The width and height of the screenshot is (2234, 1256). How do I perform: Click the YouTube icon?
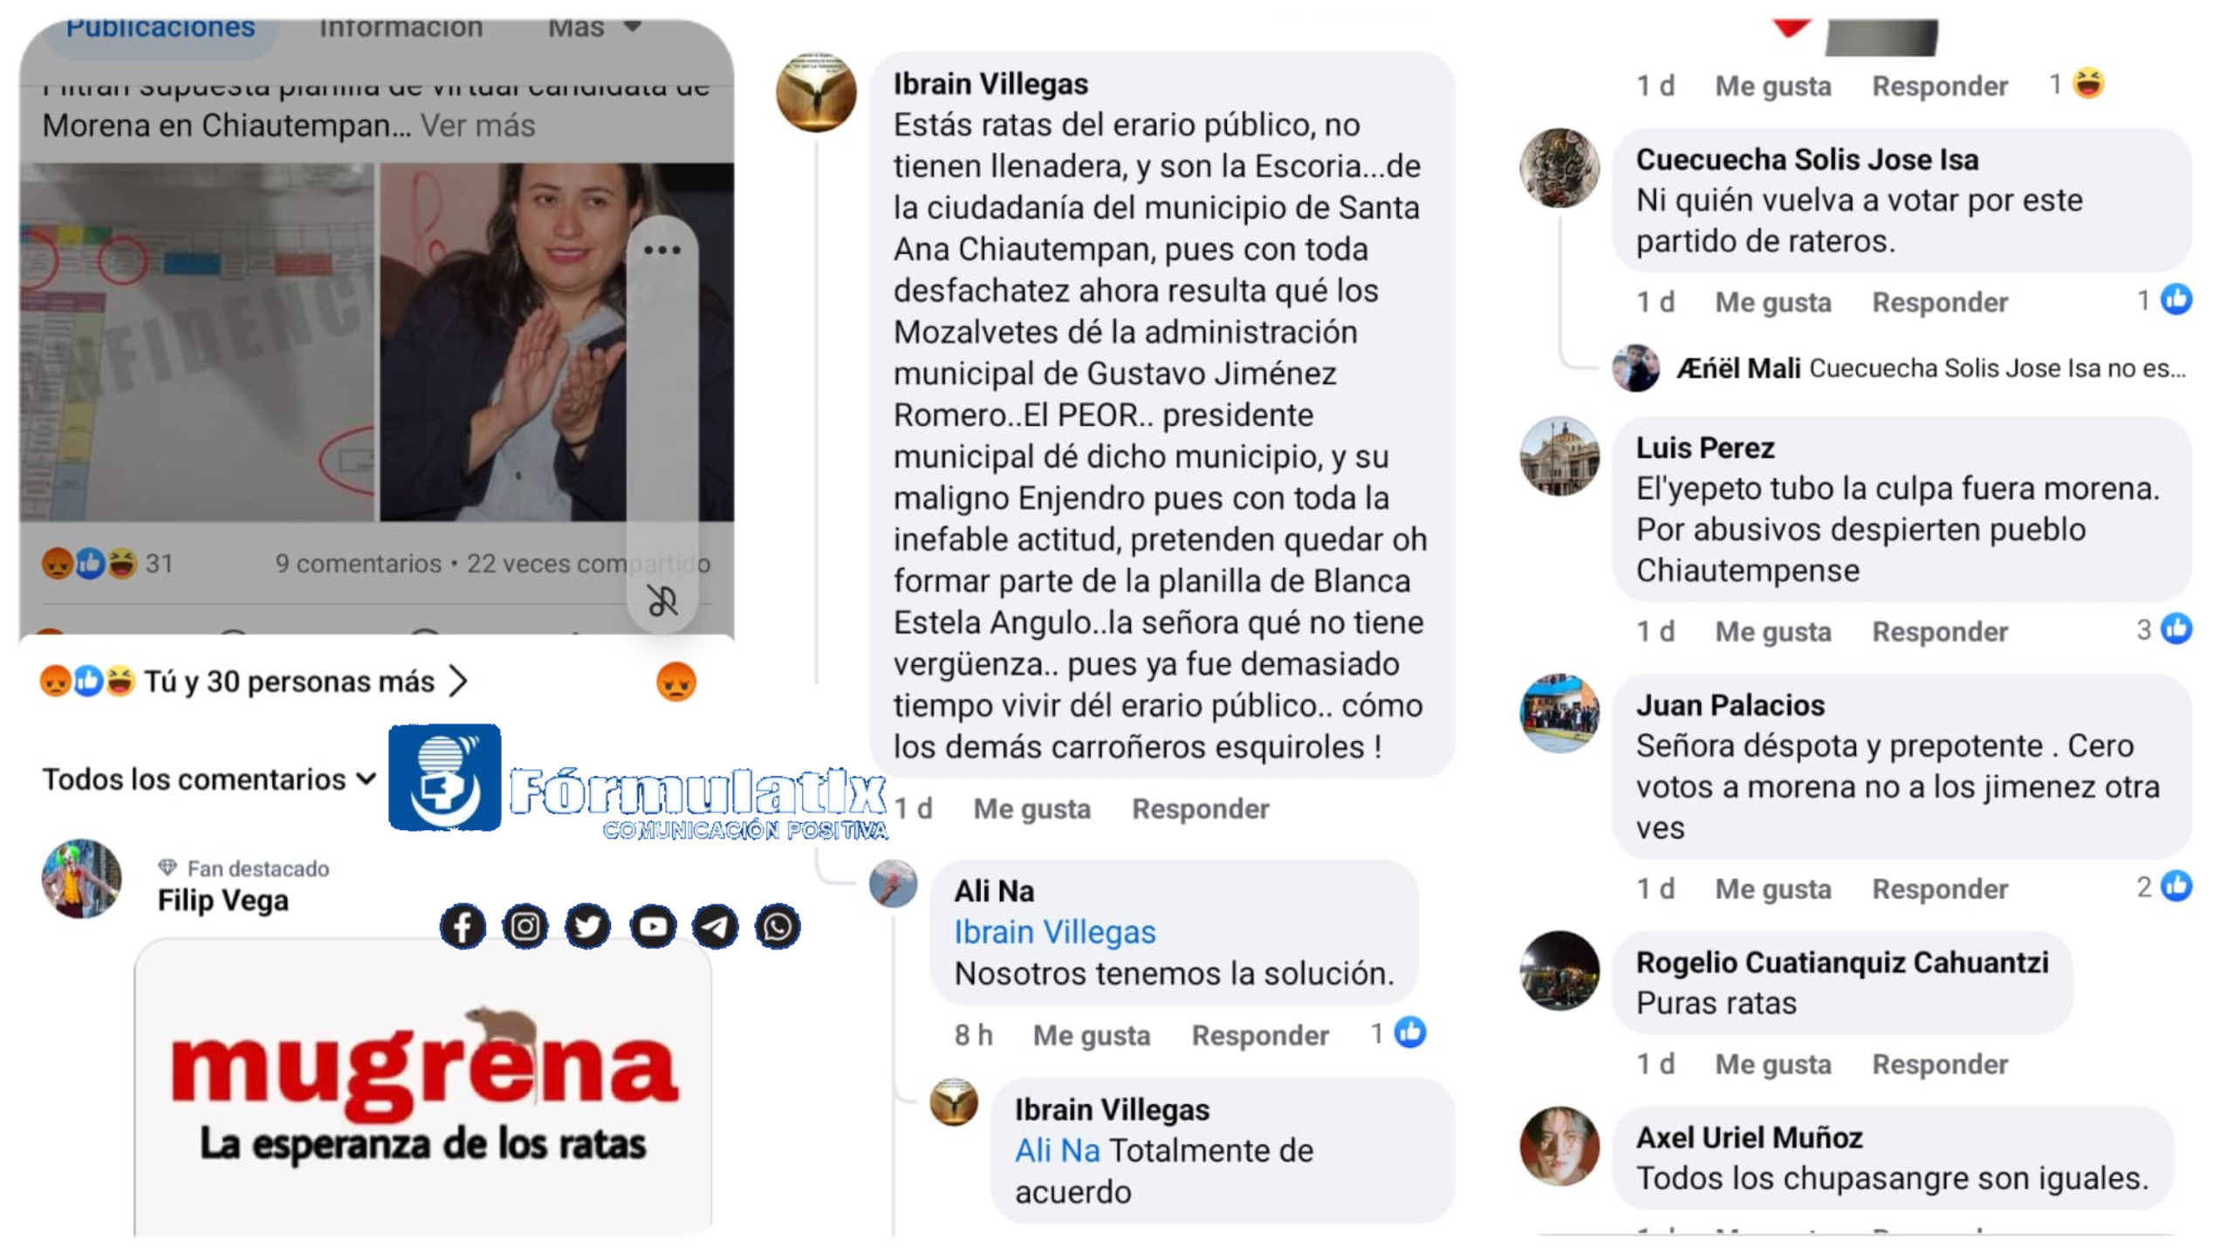653,926
